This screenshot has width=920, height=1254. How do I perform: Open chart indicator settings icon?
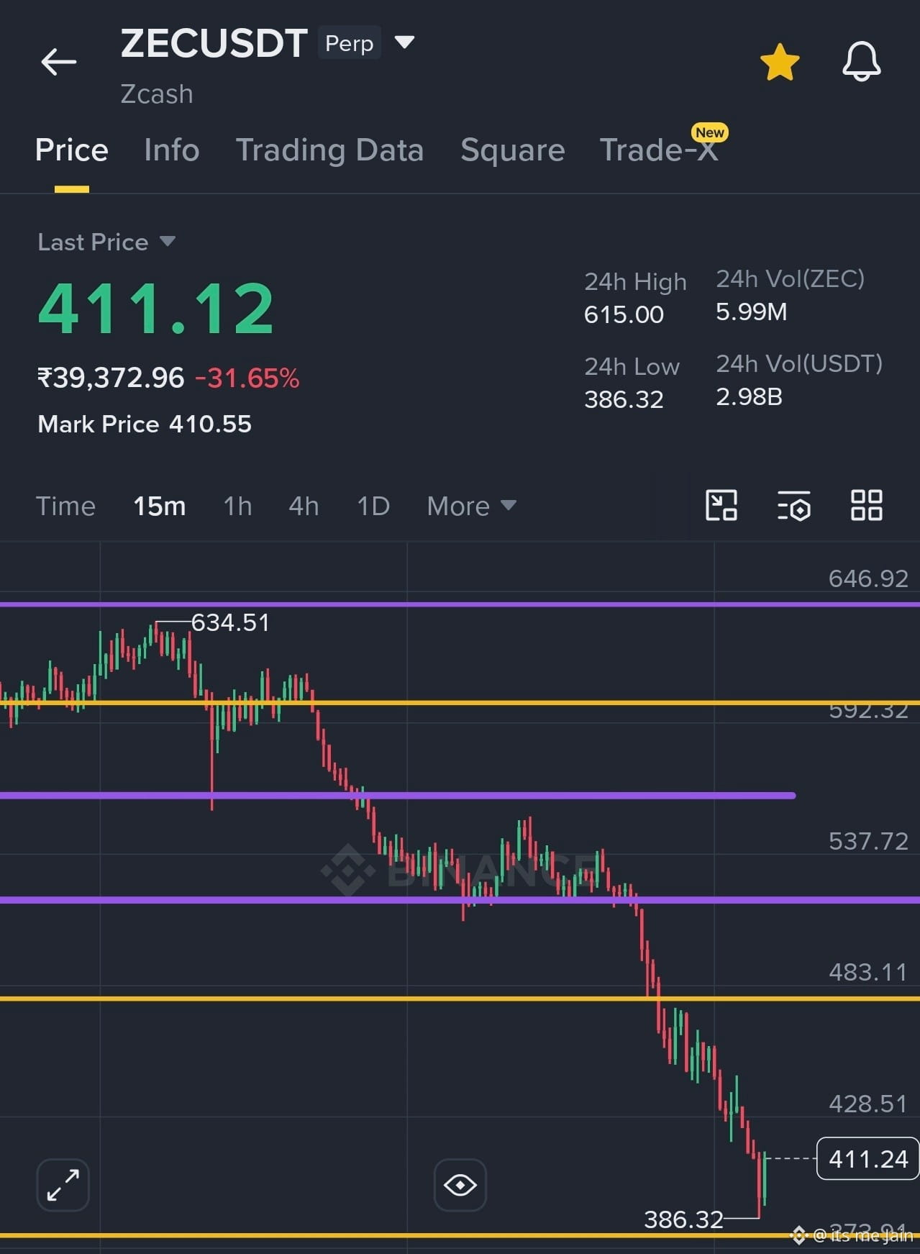click(794, 505)
